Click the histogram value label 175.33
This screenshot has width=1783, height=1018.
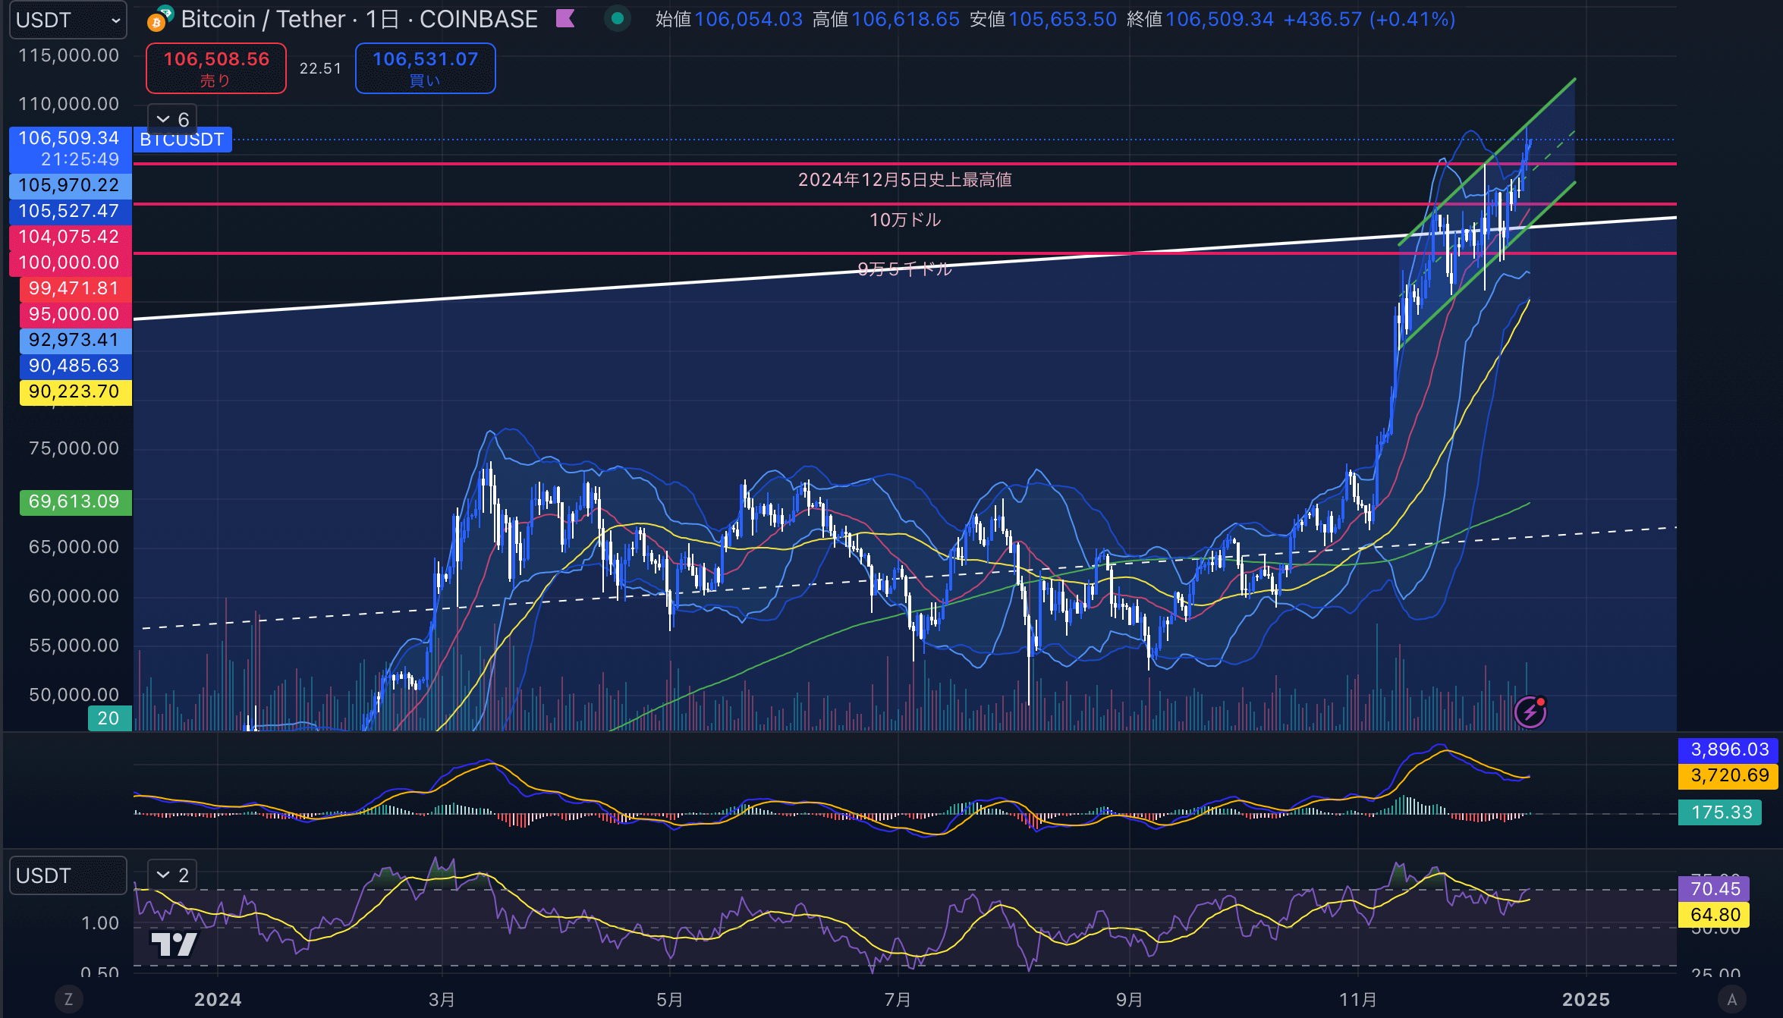(x=1719, y=812)
